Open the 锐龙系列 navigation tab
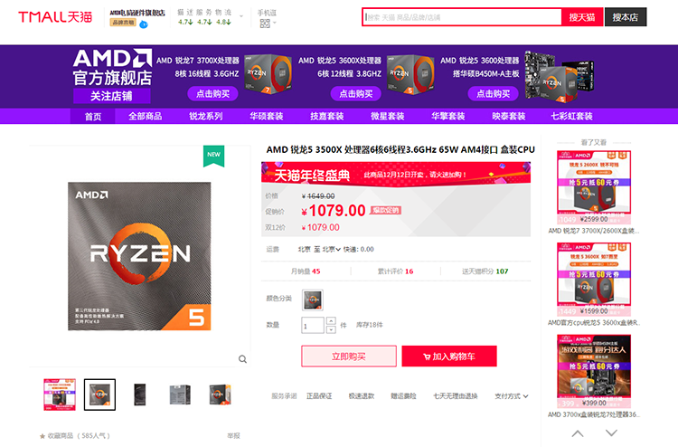Screen dimensions: 678x447 [x=206, y=117]
